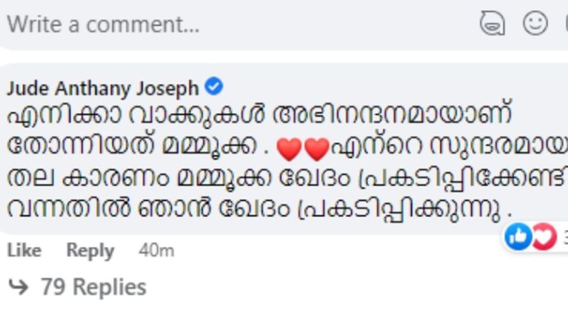Screen dimensions: 568x324
Task: Click the curved arrow beside 79 Replies
Action: (x=18, y=287)
